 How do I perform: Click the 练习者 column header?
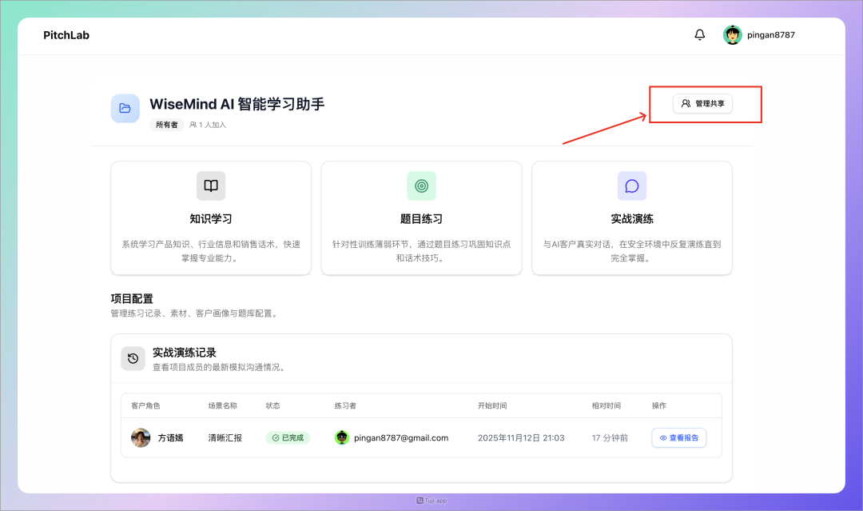coord(346,405)
